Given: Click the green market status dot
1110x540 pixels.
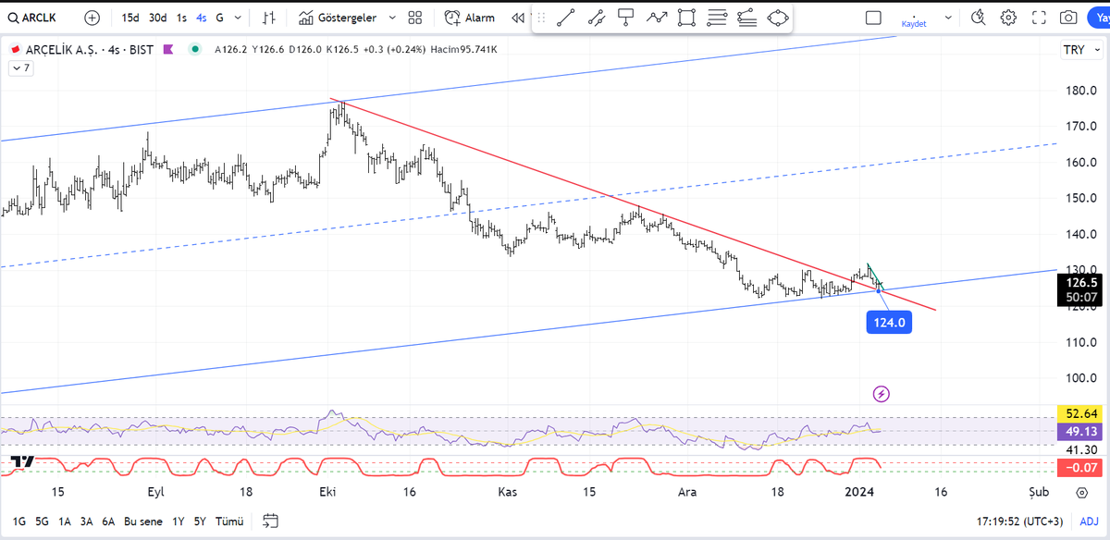Looking at the screenshot, I should point(194,50).
